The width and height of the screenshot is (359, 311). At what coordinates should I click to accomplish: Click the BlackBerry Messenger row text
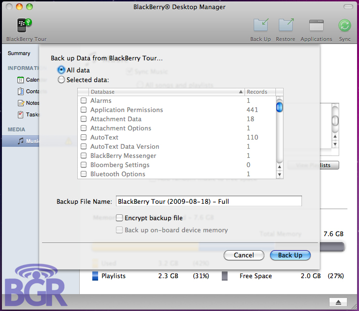click(x=123, y=155)
